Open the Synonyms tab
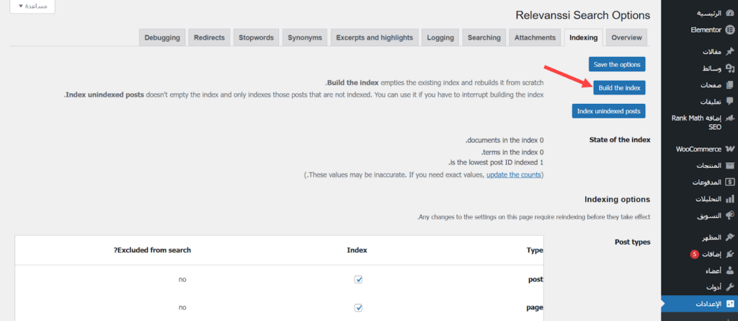Screen dimensions: 738x321 [x=304, y=38]
